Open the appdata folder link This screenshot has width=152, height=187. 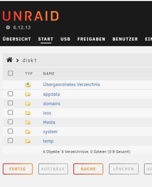pos(51,94)
